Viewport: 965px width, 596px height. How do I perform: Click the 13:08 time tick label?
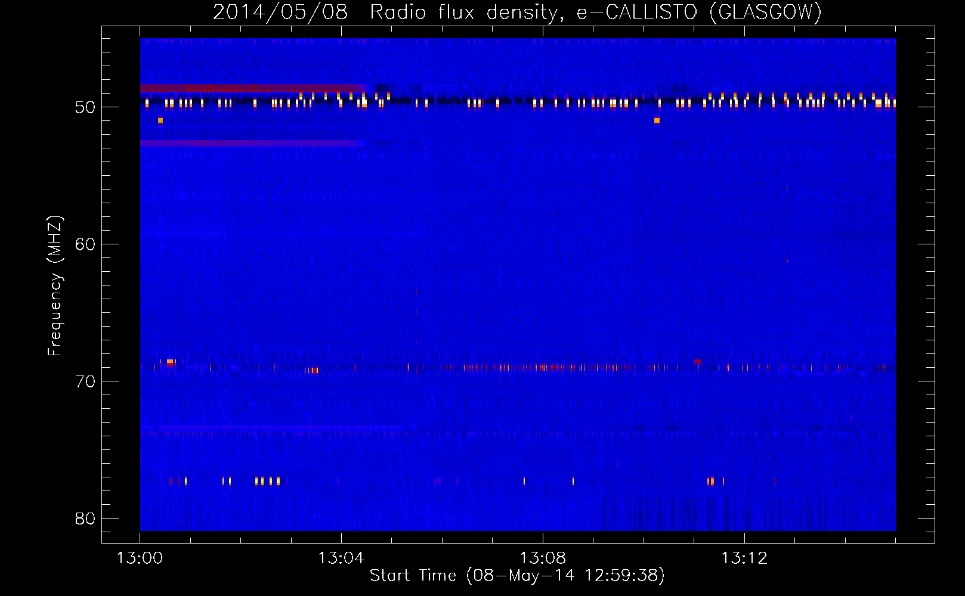543,558
